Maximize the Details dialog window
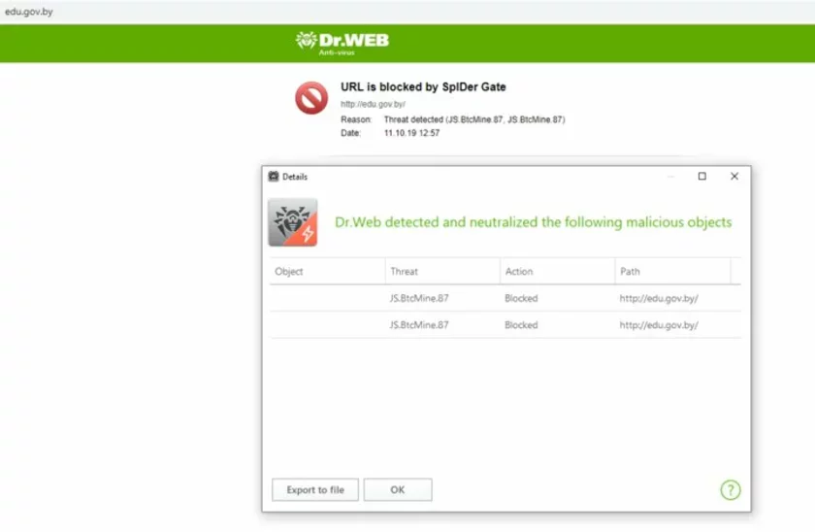815x532 pixels. click(x=702, y=177)
